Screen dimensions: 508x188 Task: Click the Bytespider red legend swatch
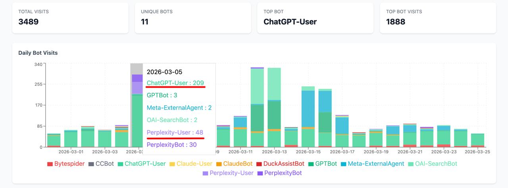point(50,164)
